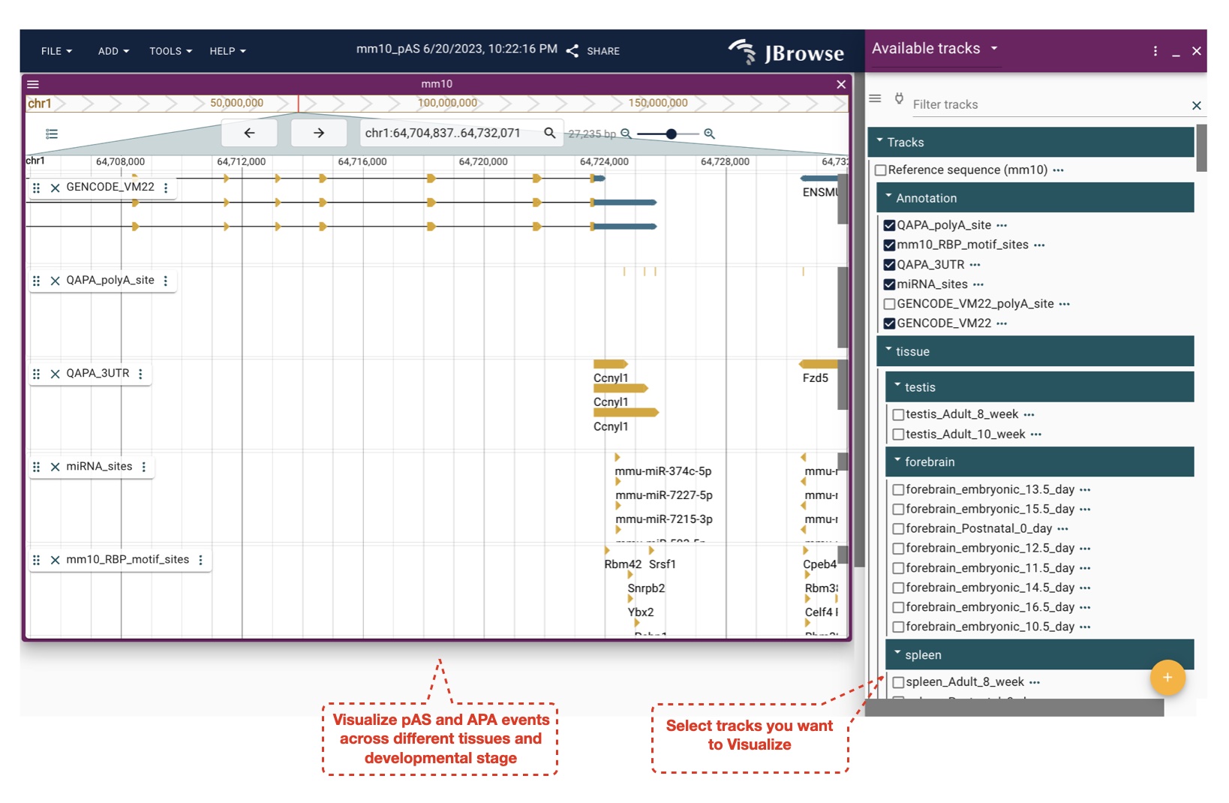Open QAPA_3UTR track three-dot menu
This screenshot has width=1229, height=803.
[x=140, y=374]
